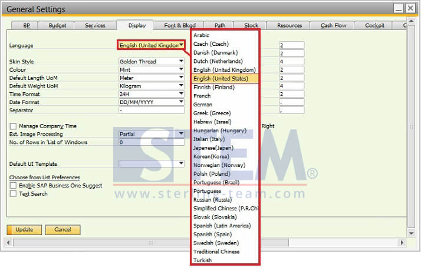
Task: Pick Spanish (Latin America) option
Action: (x=225, y=226)
